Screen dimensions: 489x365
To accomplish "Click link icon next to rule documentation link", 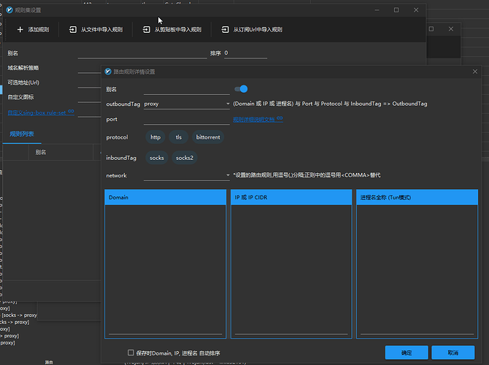I will [x=280, y=118].
